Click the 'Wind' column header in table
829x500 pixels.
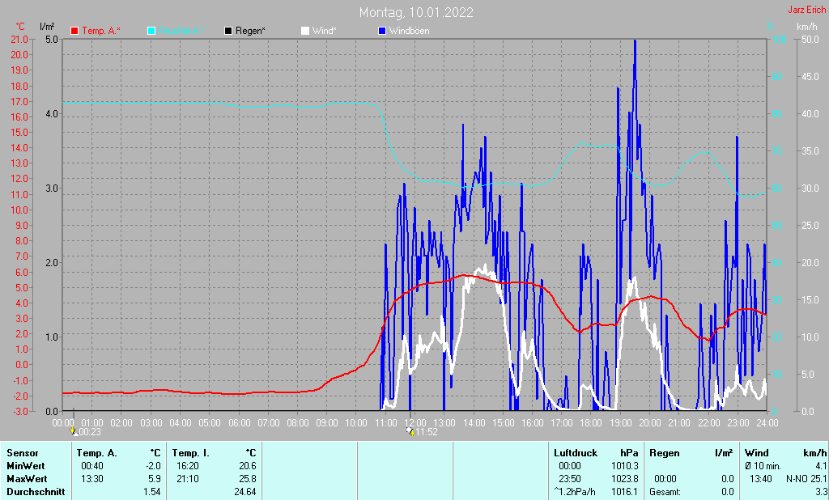coord(756,453)
